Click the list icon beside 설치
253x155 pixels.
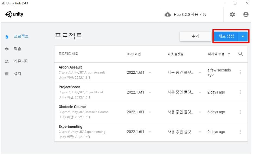click(7, 74)
